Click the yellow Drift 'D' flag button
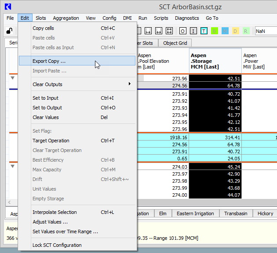 point(235,31)
